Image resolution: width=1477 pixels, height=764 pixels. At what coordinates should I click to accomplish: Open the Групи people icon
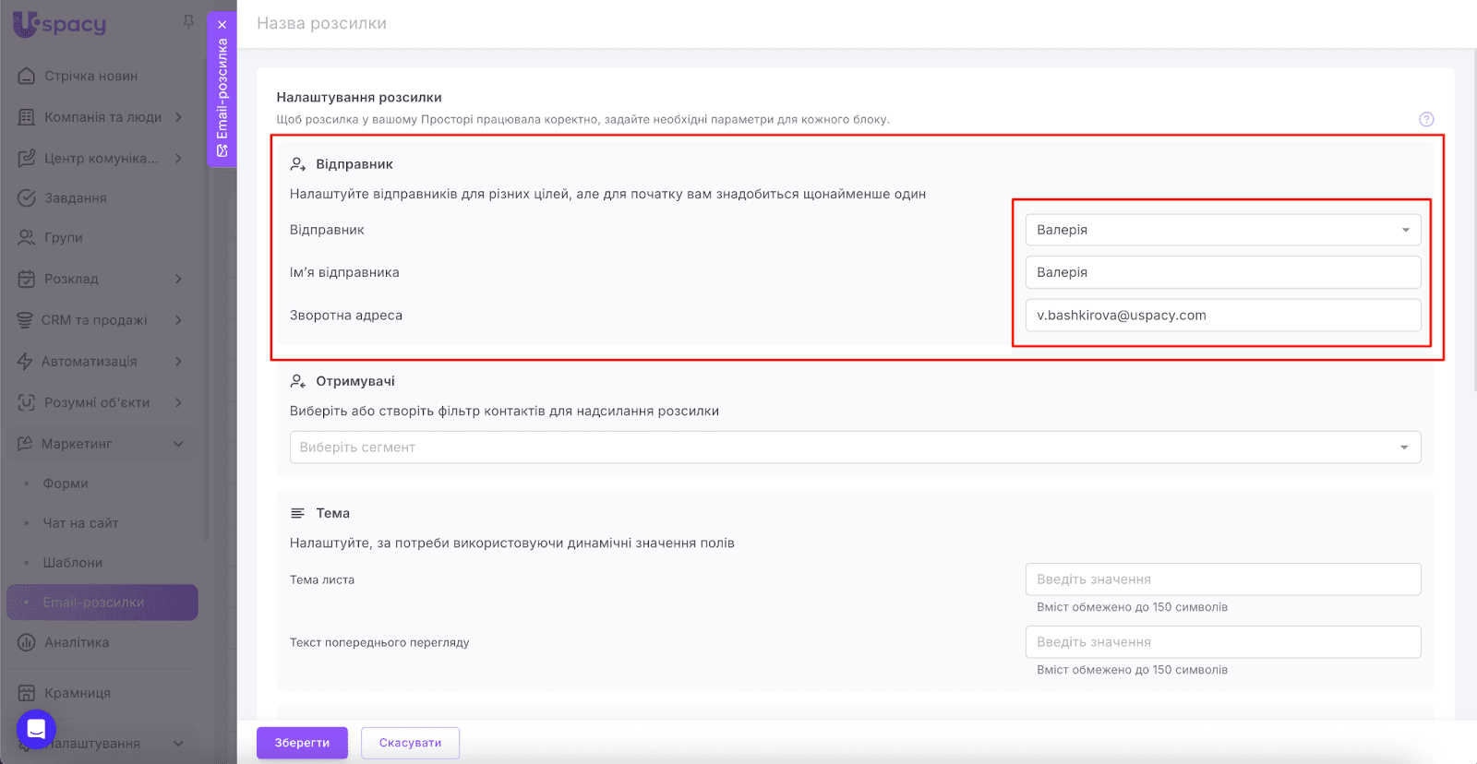(27, 237)
